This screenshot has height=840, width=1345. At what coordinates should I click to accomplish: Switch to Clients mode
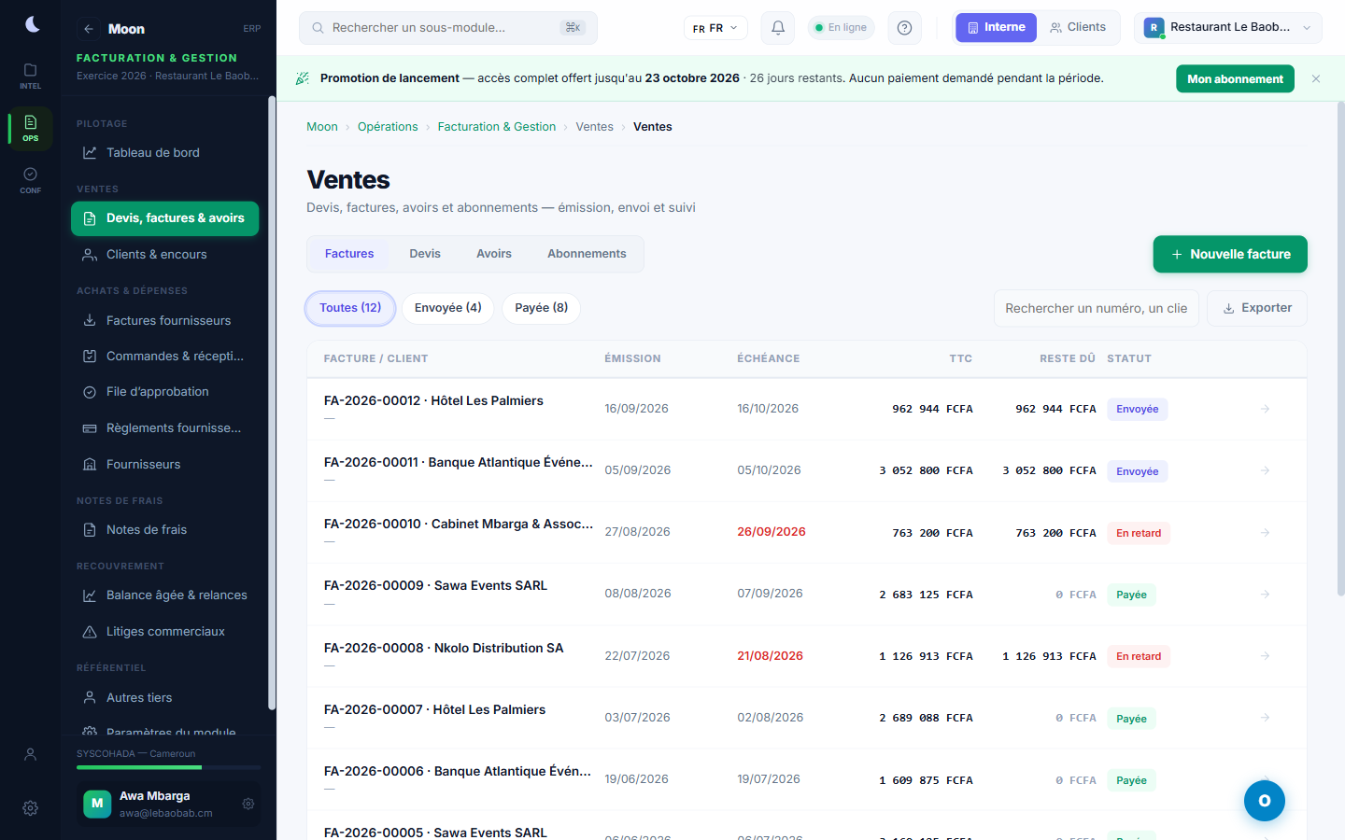pyautogui.click(x=1078, y=28)
